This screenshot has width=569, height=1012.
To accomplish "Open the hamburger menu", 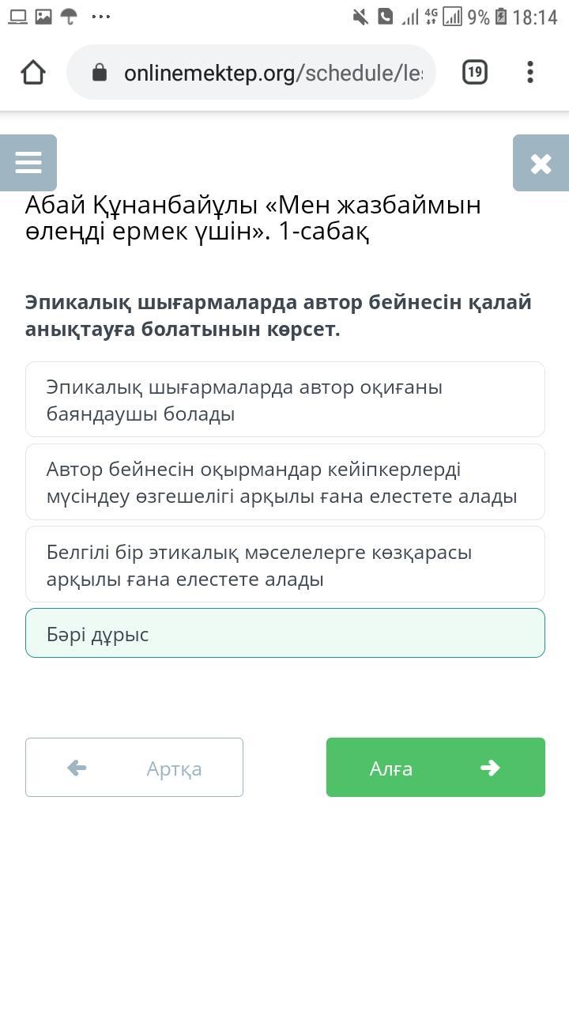I will 28,163.
